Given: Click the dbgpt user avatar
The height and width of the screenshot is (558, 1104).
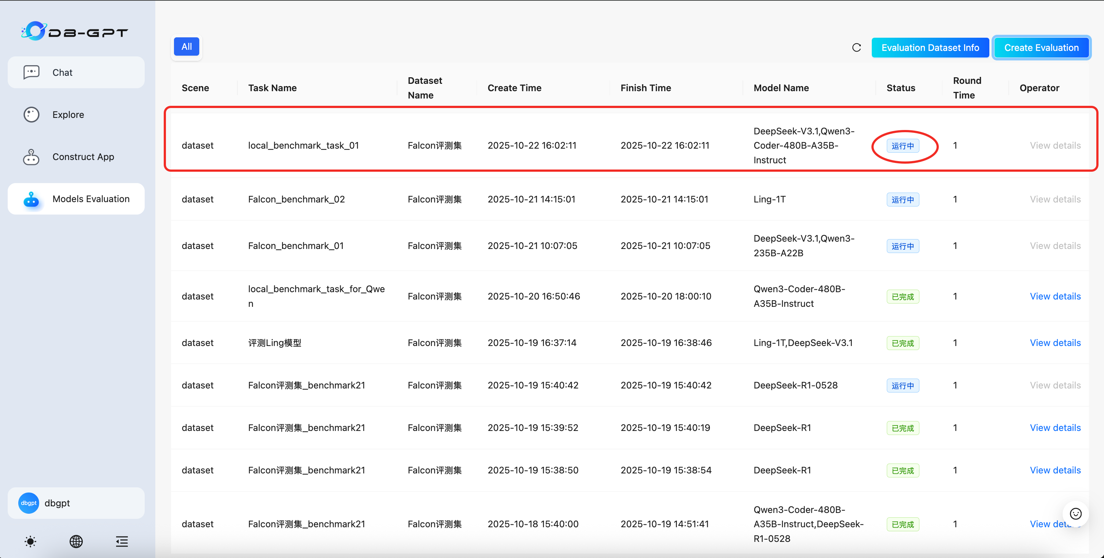Looking at the screenshot, I should pyautogui.click(x=29, y=503).
